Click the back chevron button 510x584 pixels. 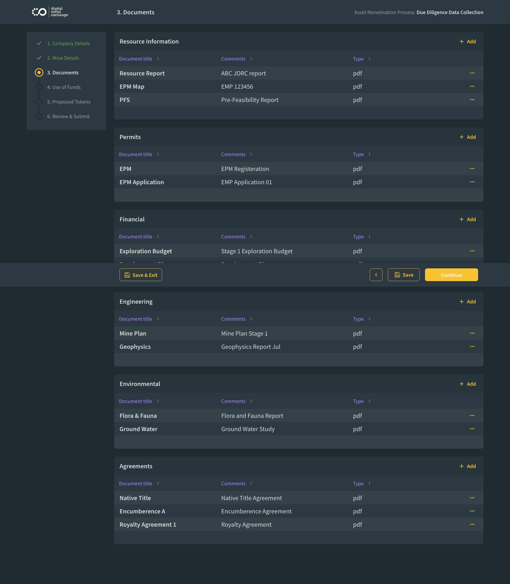tap(376, 275)
